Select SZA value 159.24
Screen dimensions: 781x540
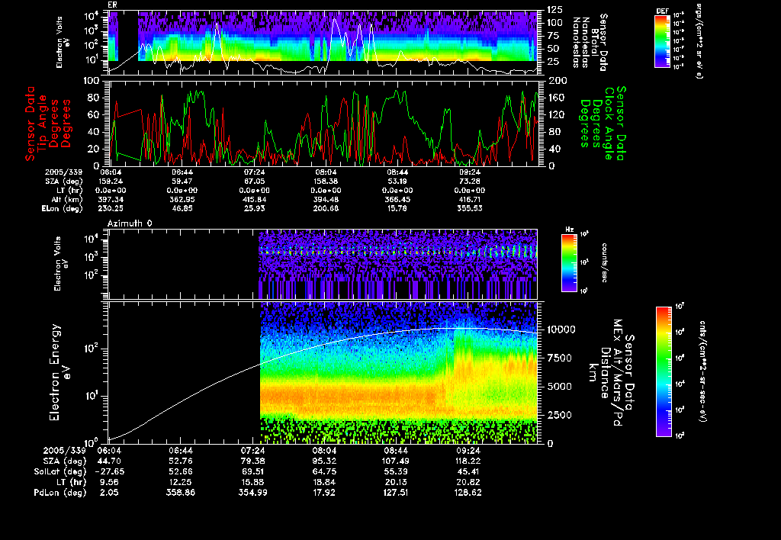[111, 182]
